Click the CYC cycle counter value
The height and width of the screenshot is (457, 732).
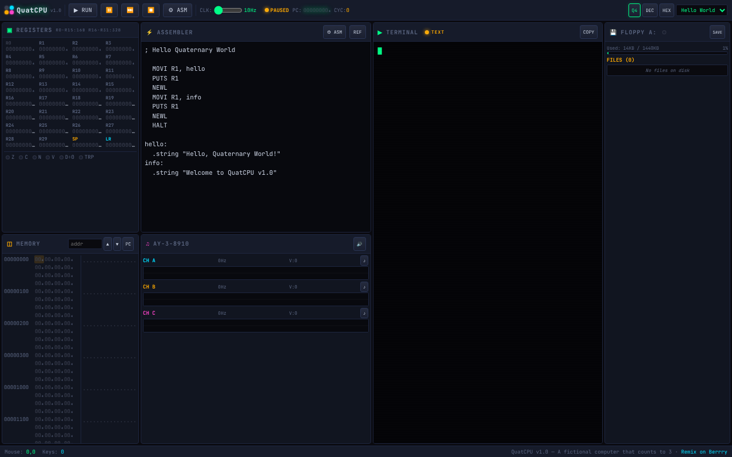point(348,10)
